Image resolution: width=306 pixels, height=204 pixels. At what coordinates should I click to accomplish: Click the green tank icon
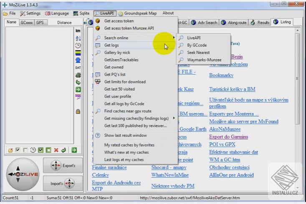[x=78, y=75]
